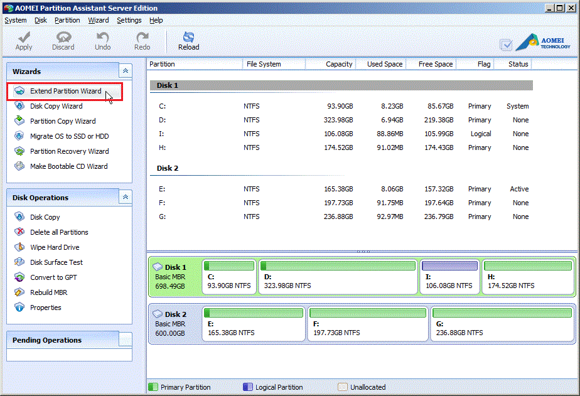580x396 pixels.
Task: Sort by the File System column header
Action: (274, 64)
